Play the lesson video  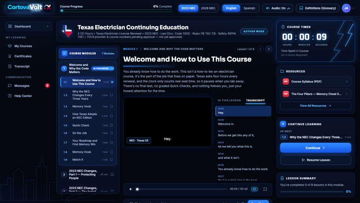click(x=130, y=189)
